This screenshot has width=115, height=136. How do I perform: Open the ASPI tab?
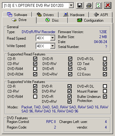pos(101,15)
